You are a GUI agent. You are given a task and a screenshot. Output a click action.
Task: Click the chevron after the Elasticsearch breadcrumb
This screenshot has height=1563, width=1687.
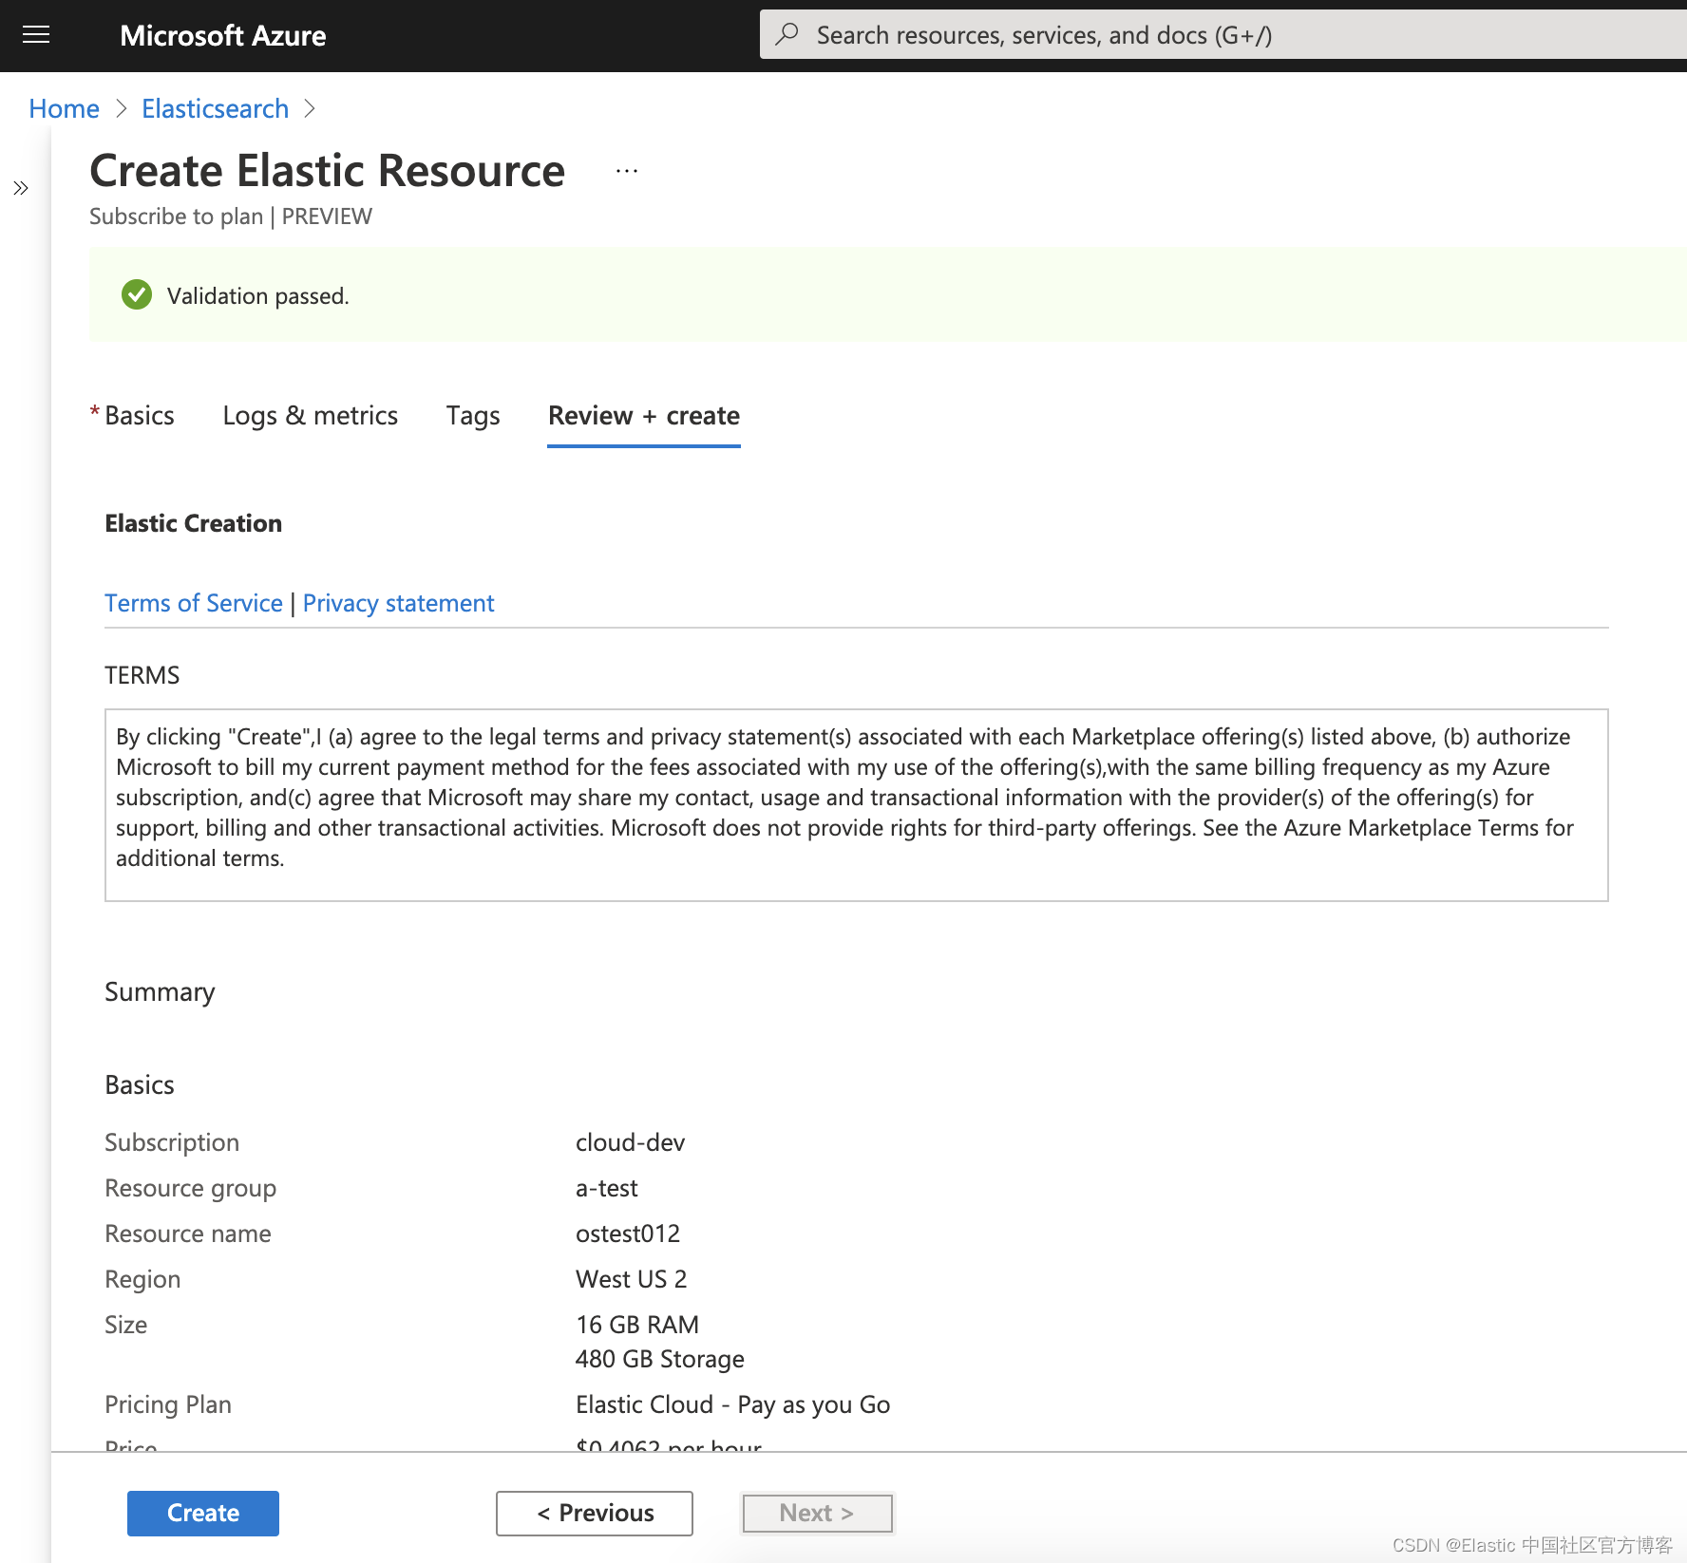tap(310, 108)
